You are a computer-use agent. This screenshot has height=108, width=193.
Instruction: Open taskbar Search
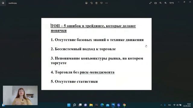(74, 105)
